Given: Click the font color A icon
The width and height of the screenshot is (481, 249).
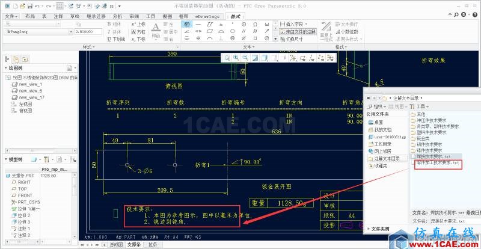Looking at the screenshot, I should (x=156, y=28).
